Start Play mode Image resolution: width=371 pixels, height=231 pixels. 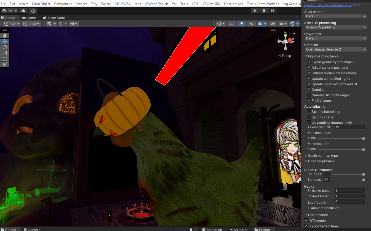coord(255,11)
